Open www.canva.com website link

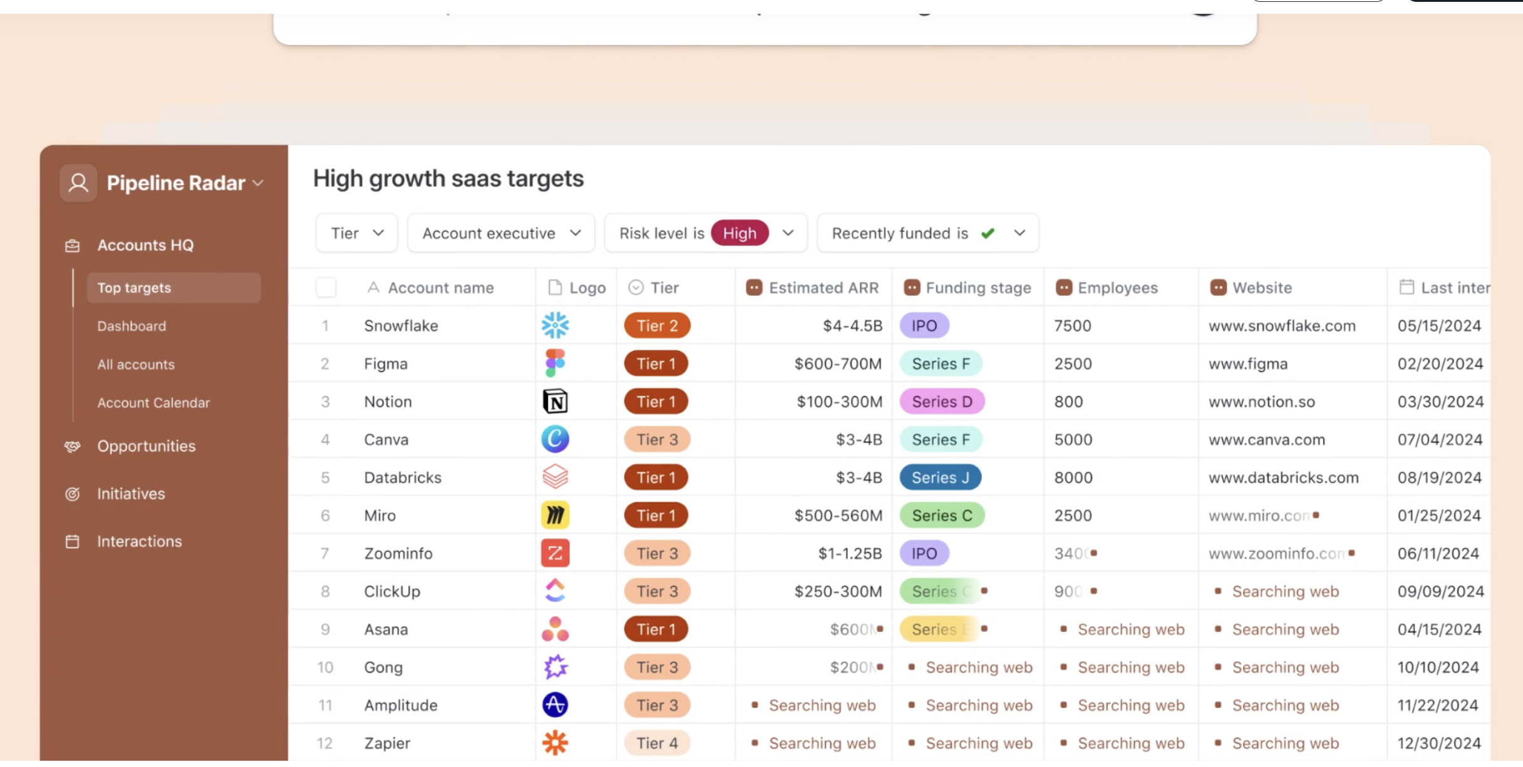(1266, 440)
